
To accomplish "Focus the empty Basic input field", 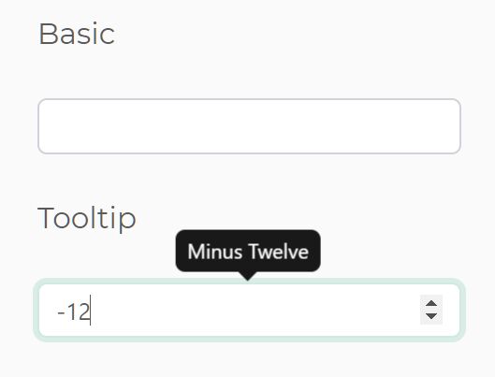I will (x=249, y=126).
